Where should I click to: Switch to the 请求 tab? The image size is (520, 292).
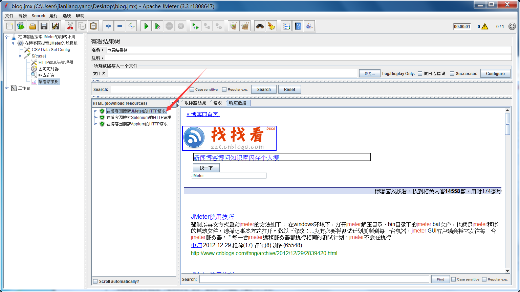(x=218, y=103)
